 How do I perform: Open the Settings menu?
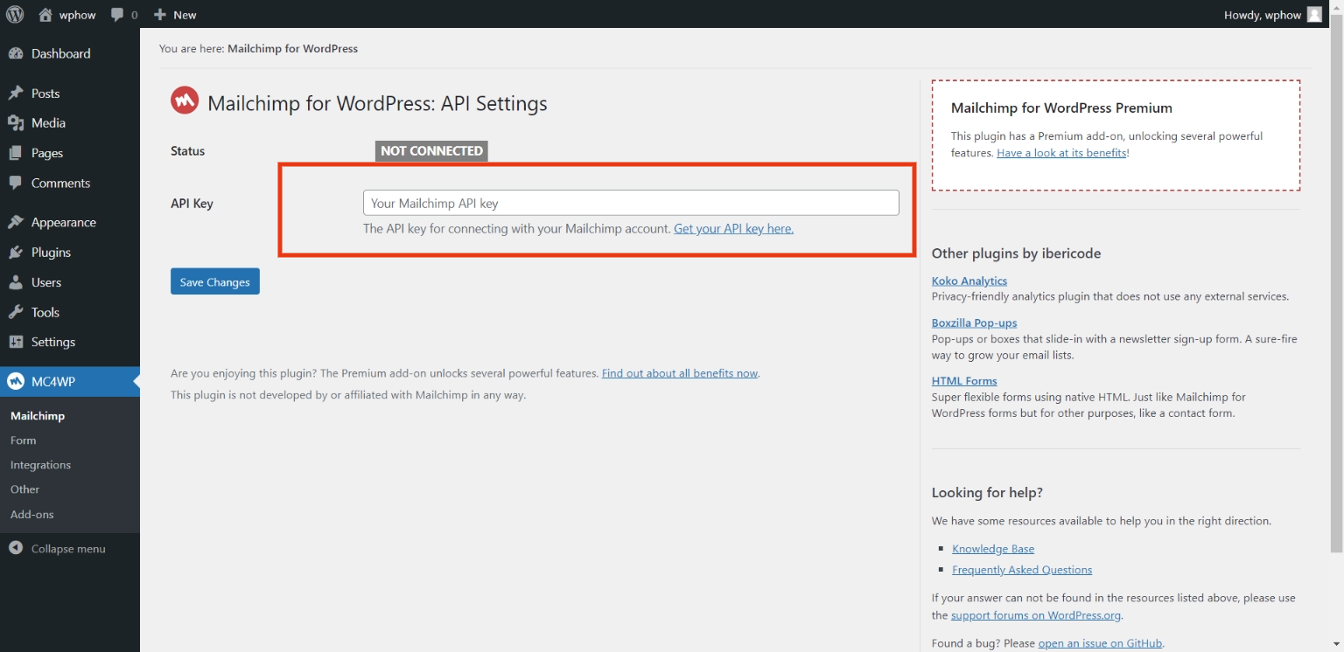point(70,342)
